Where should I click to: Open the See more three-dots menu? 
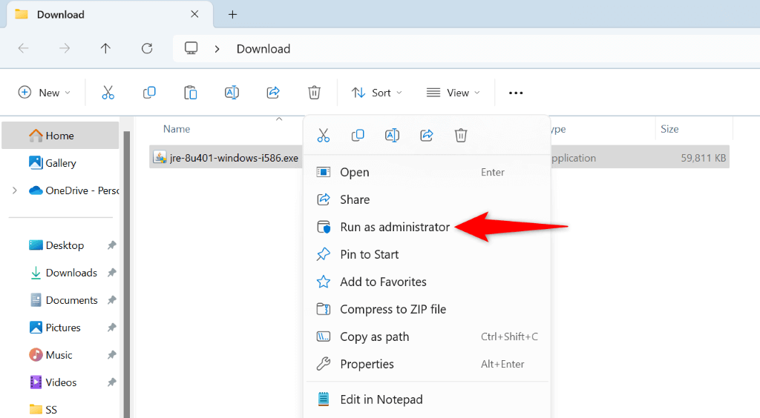coord(516,93)
